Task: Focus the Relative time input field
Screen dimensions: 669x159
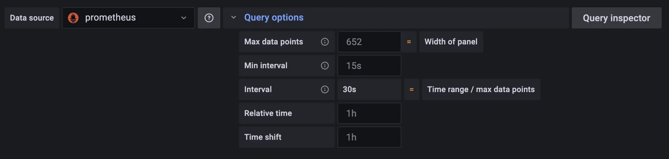Action: click(369, 113)
